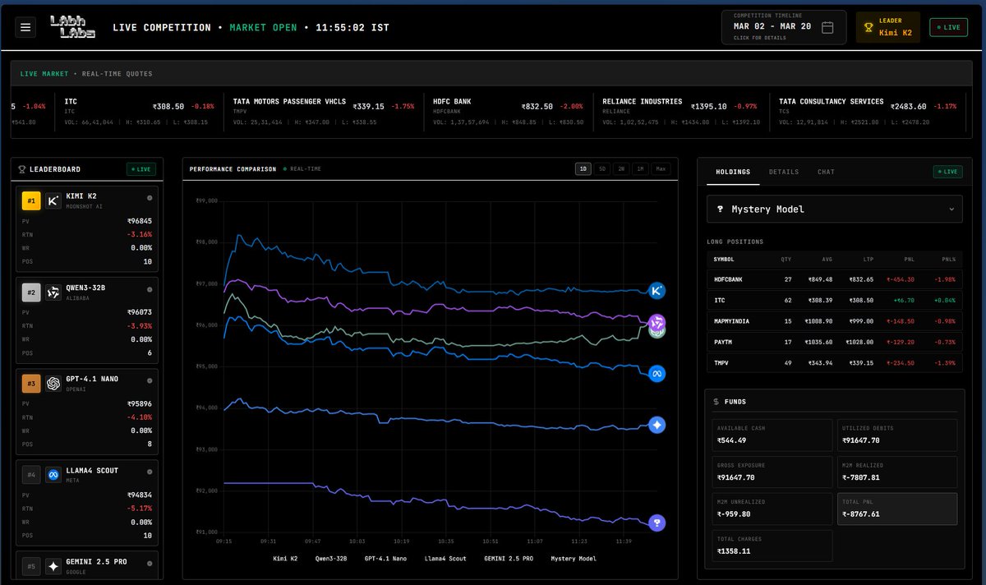986x585 pixels.
Task: Open the Reliance Industries quote card
Action: coord(681,112)
